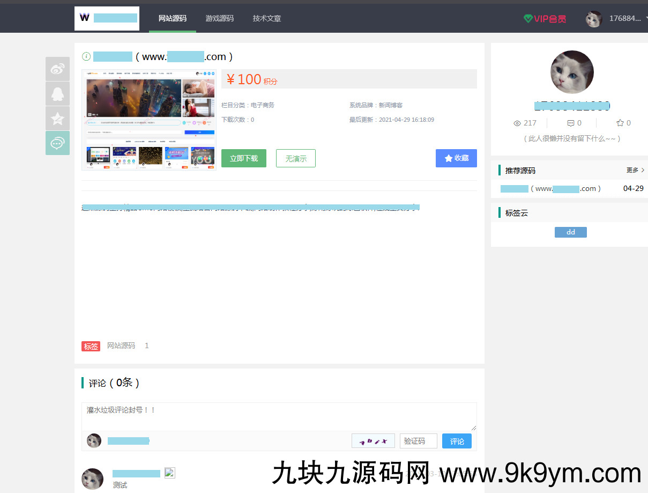Viewport: 648px width, 493px height.
Task: Select the dd tag in 标签云
Action: point(570,232)
